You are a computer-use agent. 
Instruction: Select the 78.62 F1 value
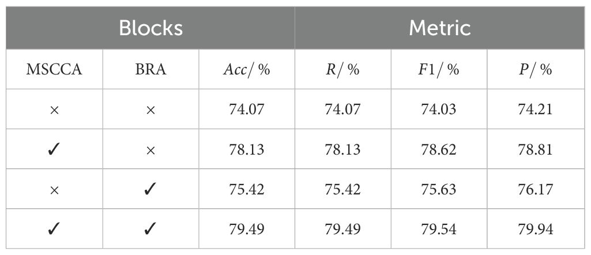[x=439, y=150]
